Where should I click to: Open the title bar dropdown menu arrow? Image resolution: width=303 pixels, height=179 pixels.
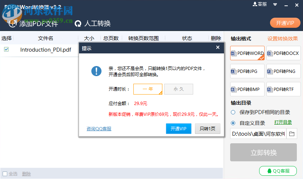click(275, 4)
